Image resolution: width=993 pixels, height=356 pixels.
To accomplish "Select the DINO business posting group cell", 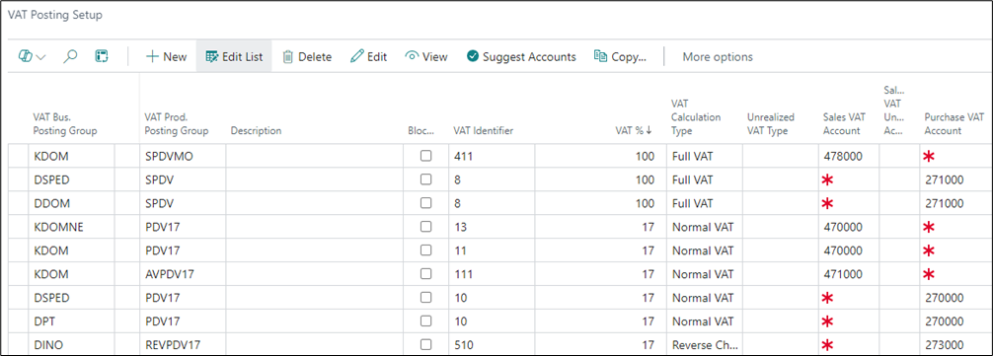I will (71, 345).
